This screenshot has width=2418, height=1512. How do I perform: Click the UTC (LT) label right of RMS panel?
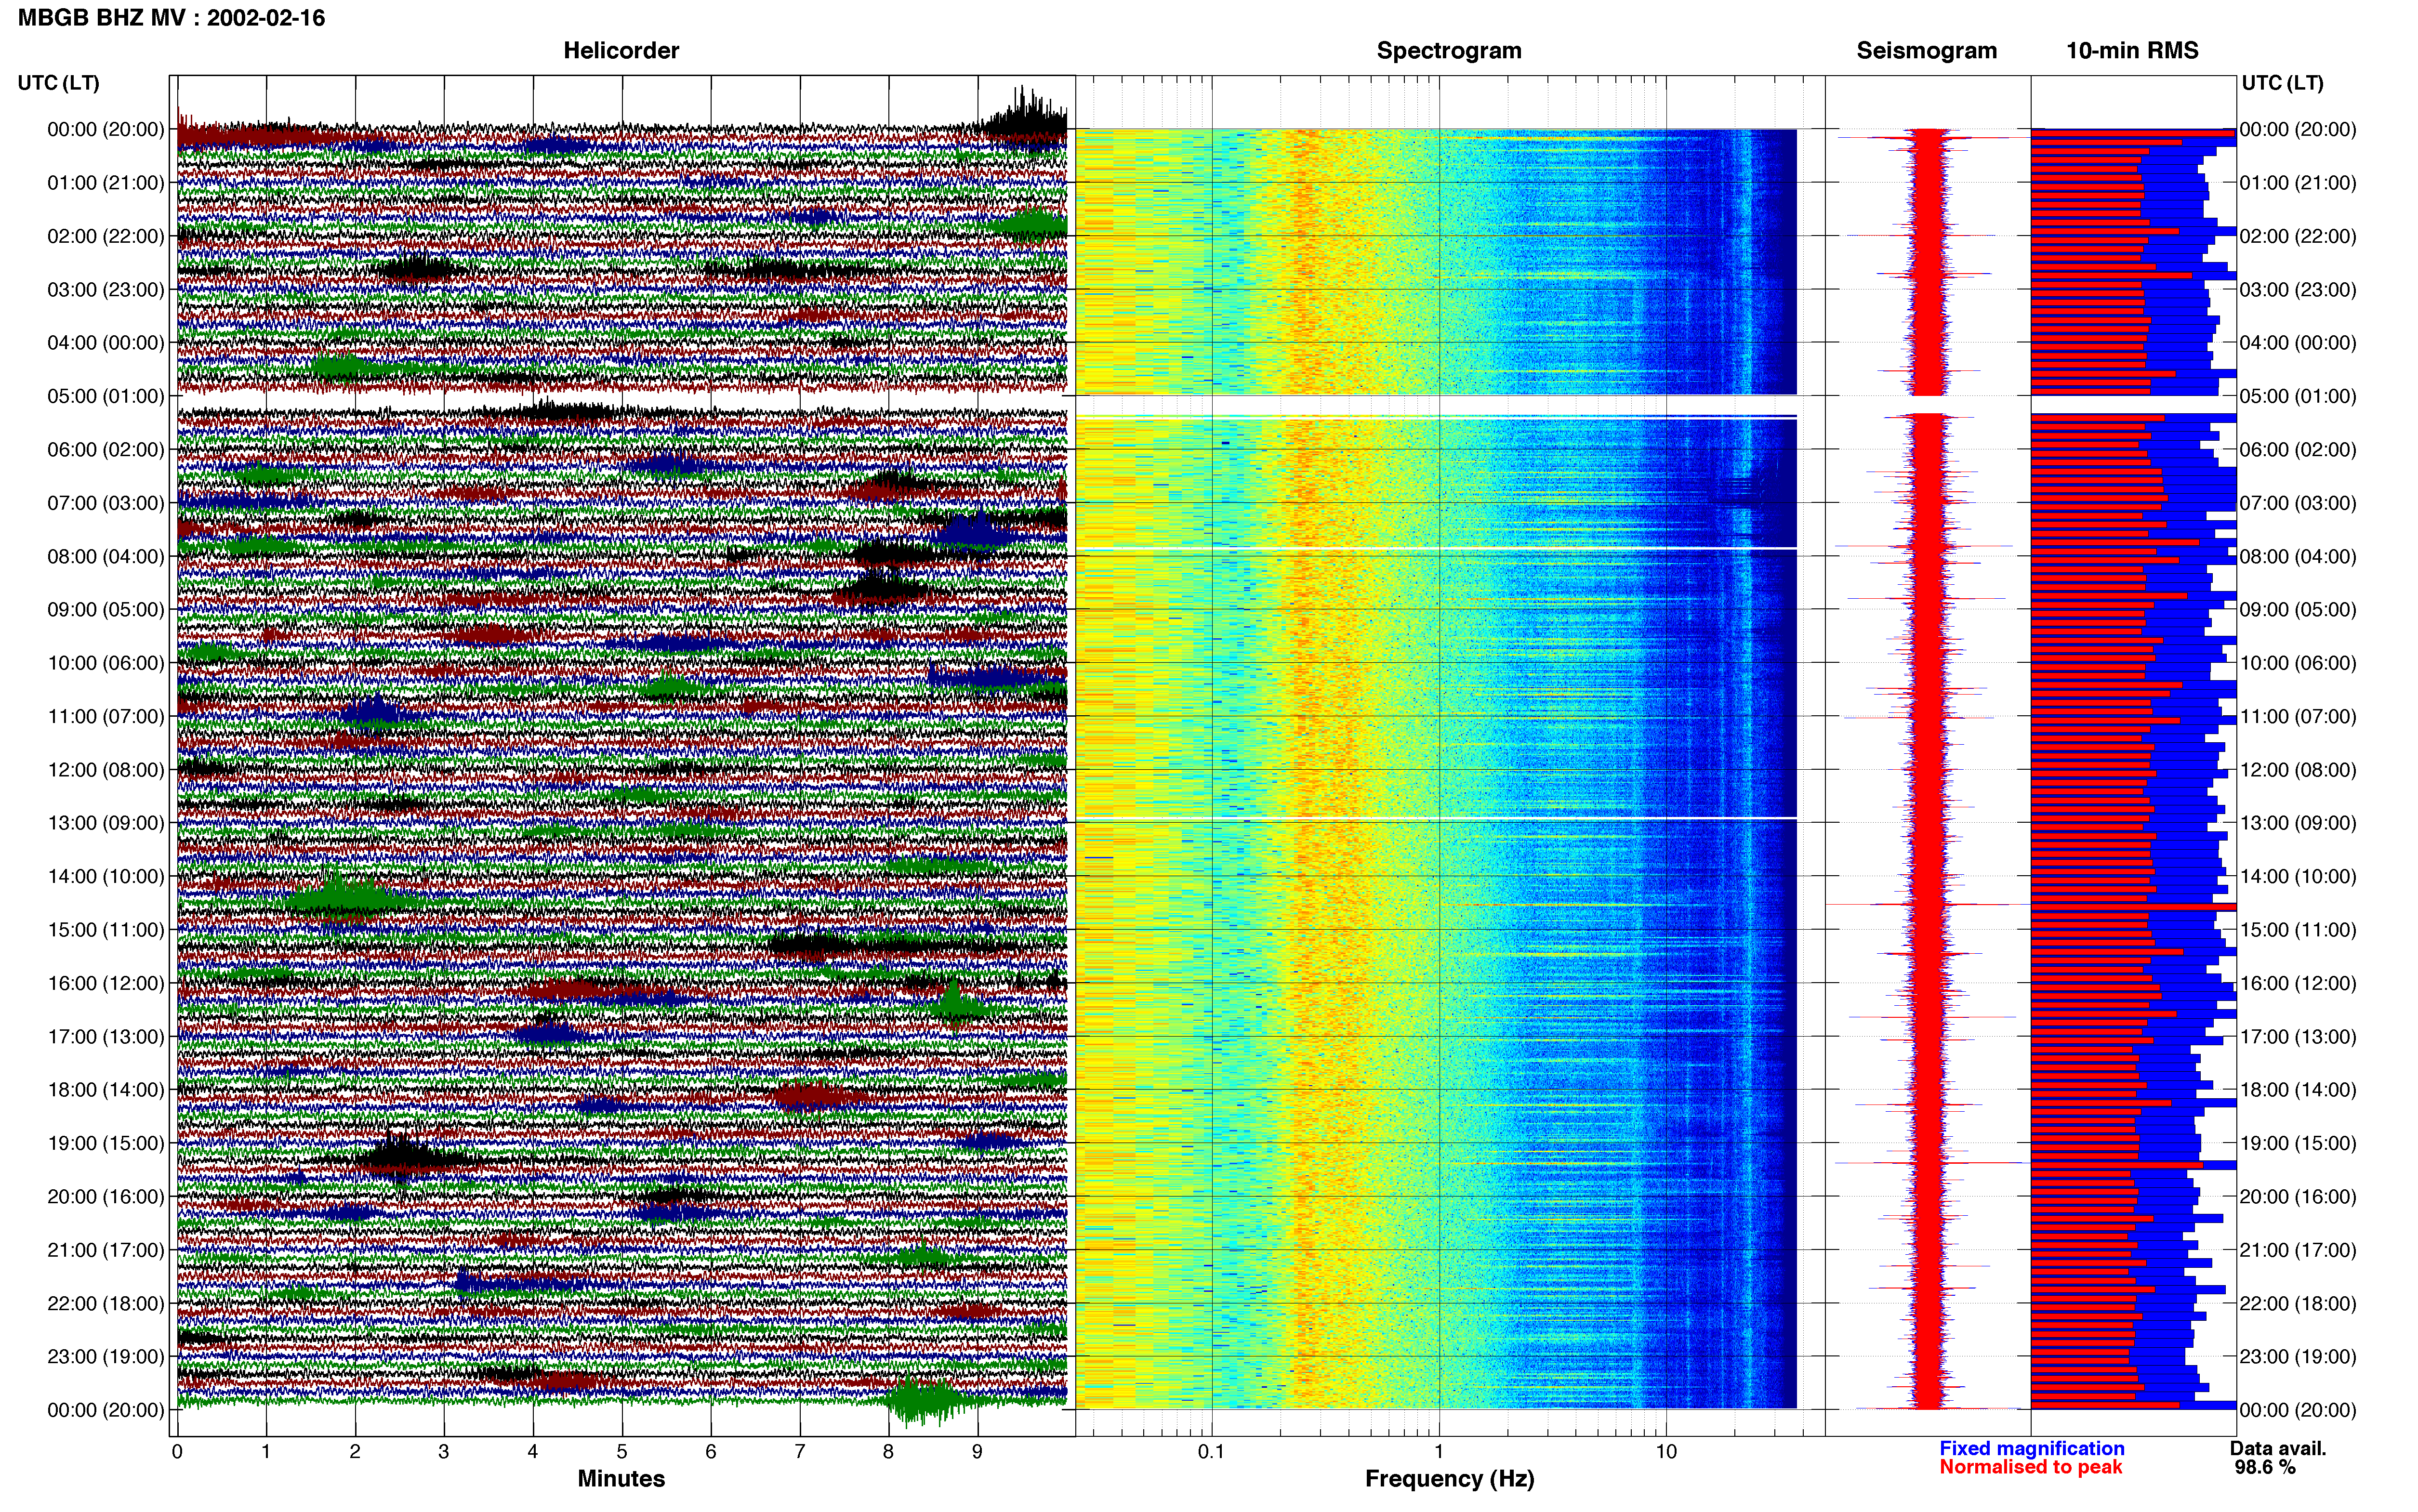pos(2282,83)
